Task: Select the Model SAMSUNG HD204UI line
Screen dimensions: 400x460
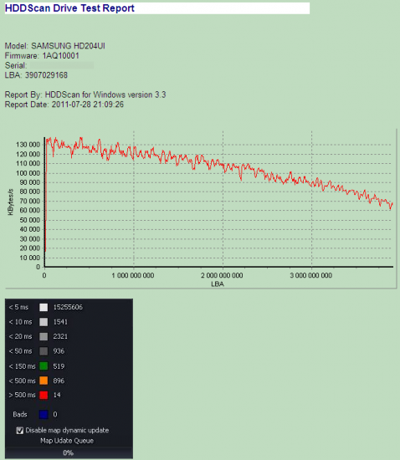Action: click(55, 46)
